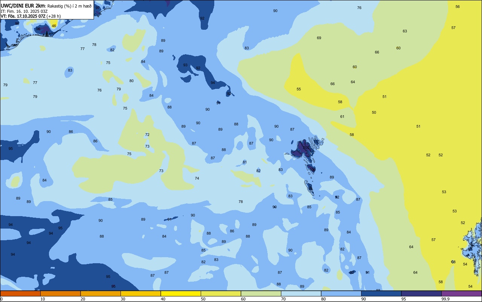Click the humidity value '74' on the map
The width and height of the screenshot is (482, 302).
point(197,178)
